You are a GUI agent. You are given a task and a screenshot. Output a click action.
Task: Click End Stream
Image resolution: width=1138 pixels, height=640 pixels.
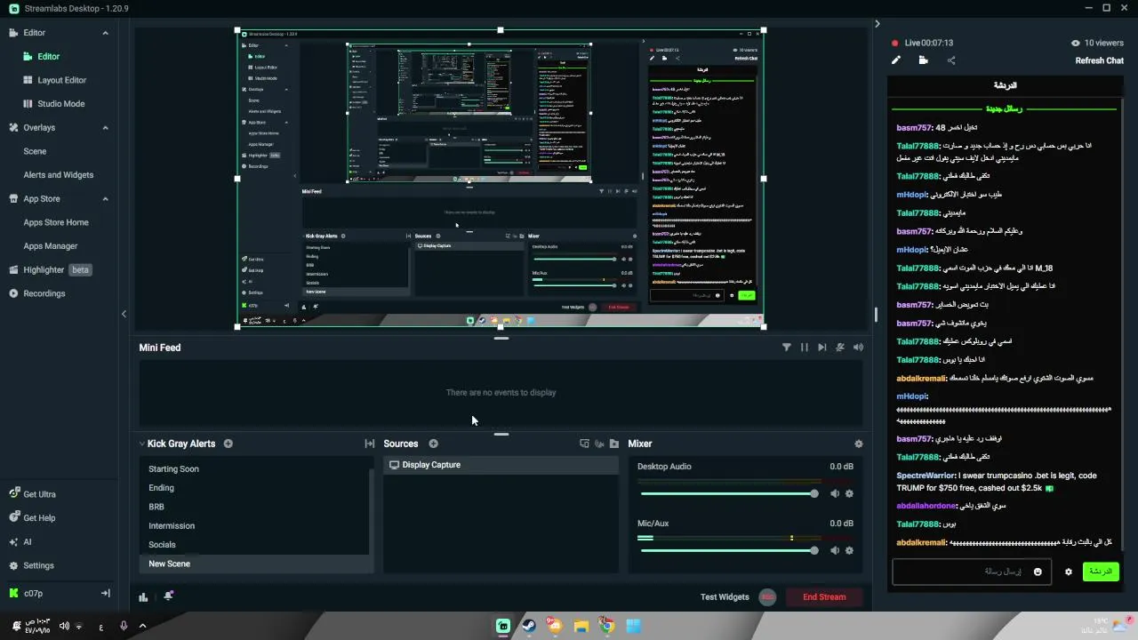tap(824, 597)
